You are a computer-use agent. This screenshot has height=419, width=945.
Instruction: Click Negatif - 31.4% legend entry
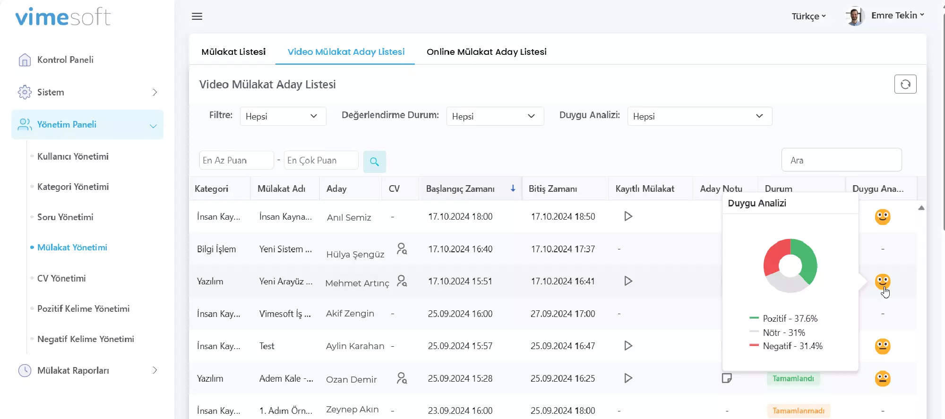coord(786,346)
